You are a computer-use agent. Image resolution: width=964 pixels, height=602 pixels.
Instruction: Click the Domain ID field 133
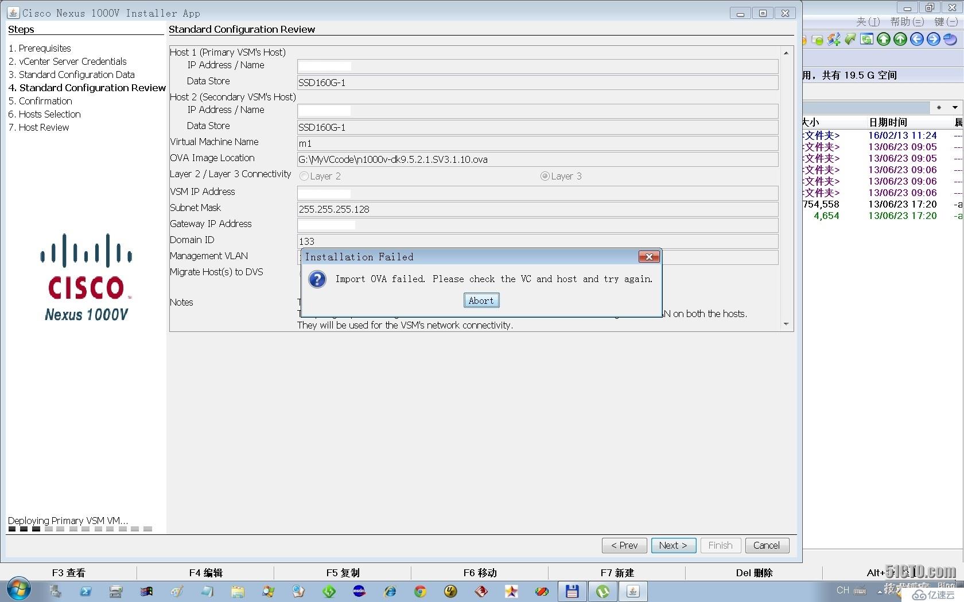(x=538, y=241)
